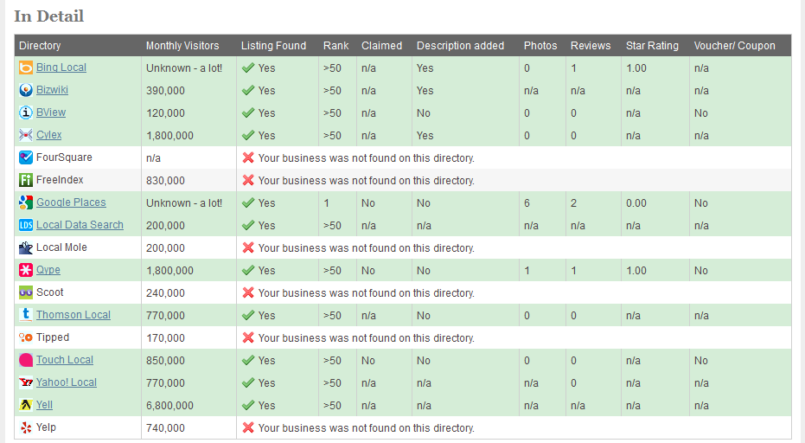Click the Voucher/ Coupon column header
The width and height of the screenshot is (805, 443).
735,46
